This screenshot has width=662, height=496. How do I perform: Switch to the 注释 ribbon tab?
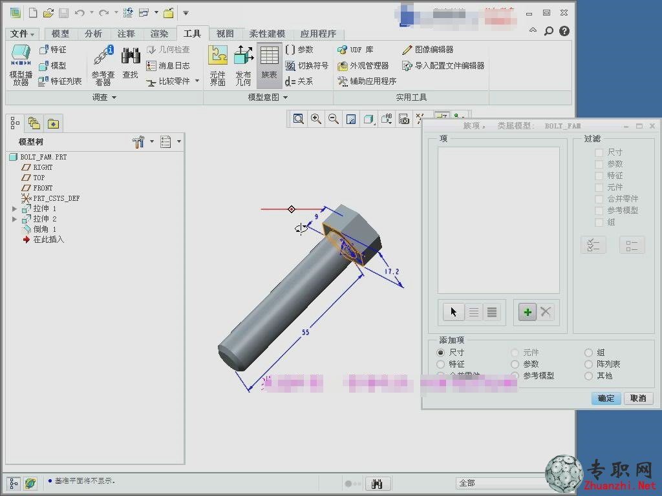[x=126, y=34]
